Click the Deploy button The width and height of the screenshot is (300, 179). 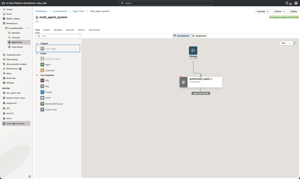tap(294, 11)
